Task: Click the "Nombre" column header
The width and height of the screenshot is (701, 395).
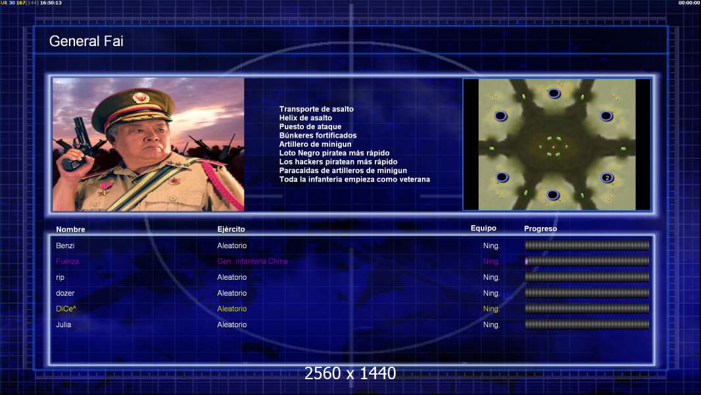Action: click(x=70, y=229)
